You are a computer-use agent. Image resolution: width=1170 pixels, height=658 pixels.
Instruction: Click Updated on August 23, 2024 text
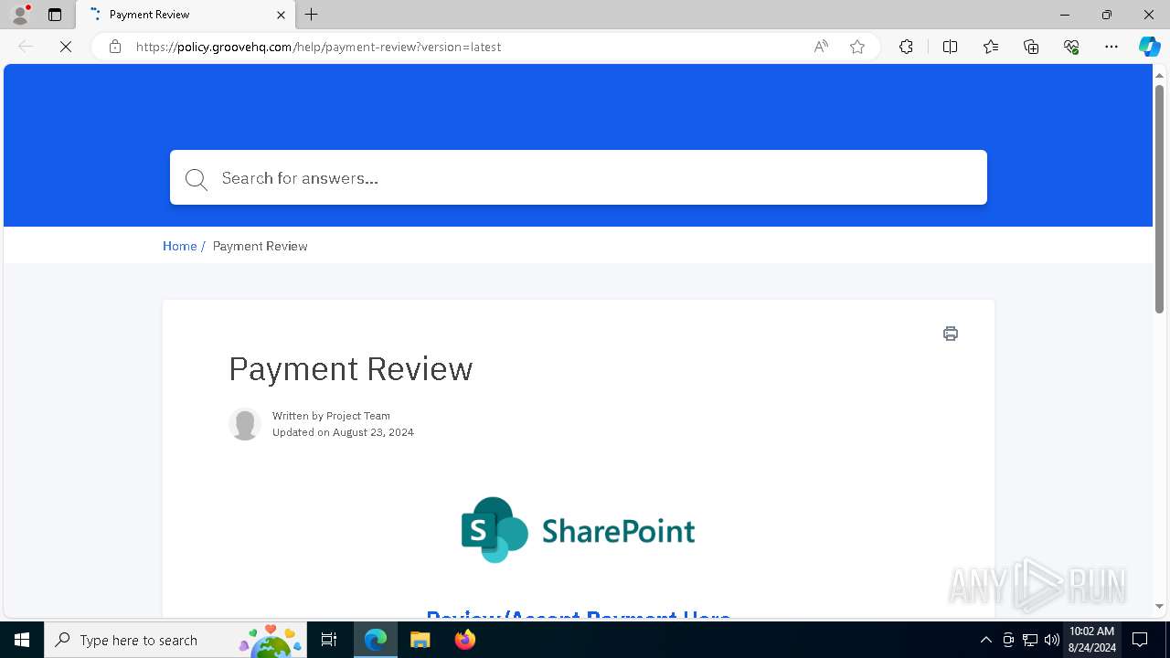(x=343, y=432)
